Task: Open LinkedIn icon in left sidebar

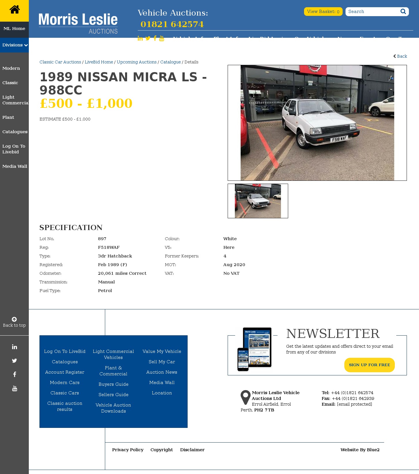Action: [14, 347]
